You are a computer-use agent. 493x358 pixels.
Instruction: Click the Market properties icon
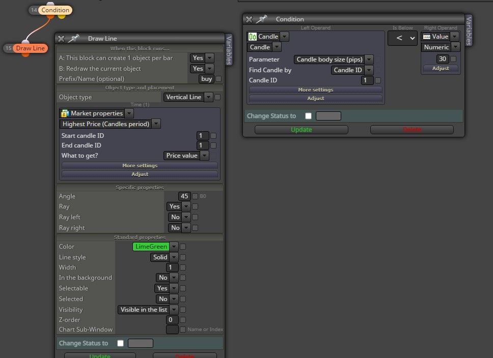pos(65,113)
